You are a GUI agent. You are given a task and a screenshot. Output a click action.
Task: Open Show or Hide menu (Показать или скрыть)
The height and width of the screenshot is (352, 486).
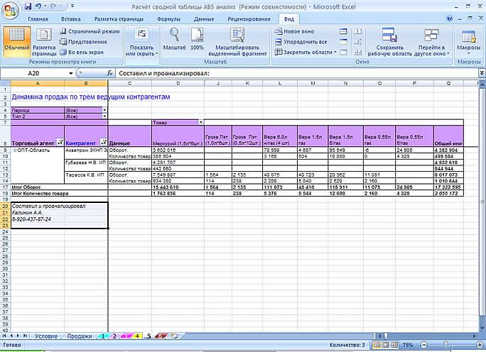pos(141,41)
